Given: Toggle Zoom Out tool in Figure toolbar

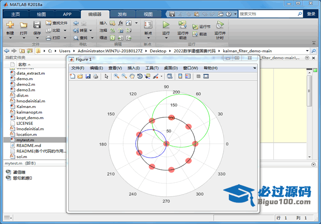Looking at the screenshot, I should coord(124,76).
